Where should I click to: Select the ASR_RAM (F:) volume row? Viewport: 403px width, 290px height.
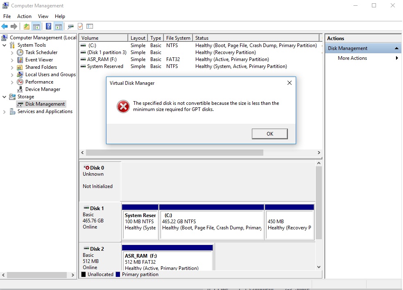pyautogui.click(x=200, y=59)
